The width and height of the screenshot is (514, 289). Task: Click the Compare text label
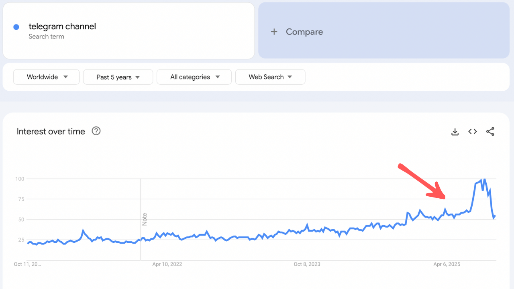304,32
